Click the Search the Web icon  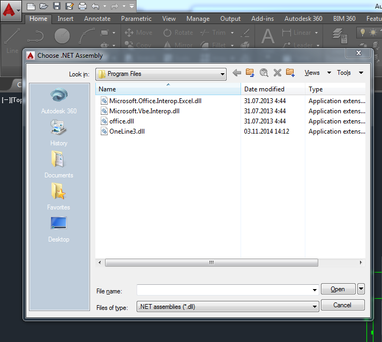coord(264,73)
